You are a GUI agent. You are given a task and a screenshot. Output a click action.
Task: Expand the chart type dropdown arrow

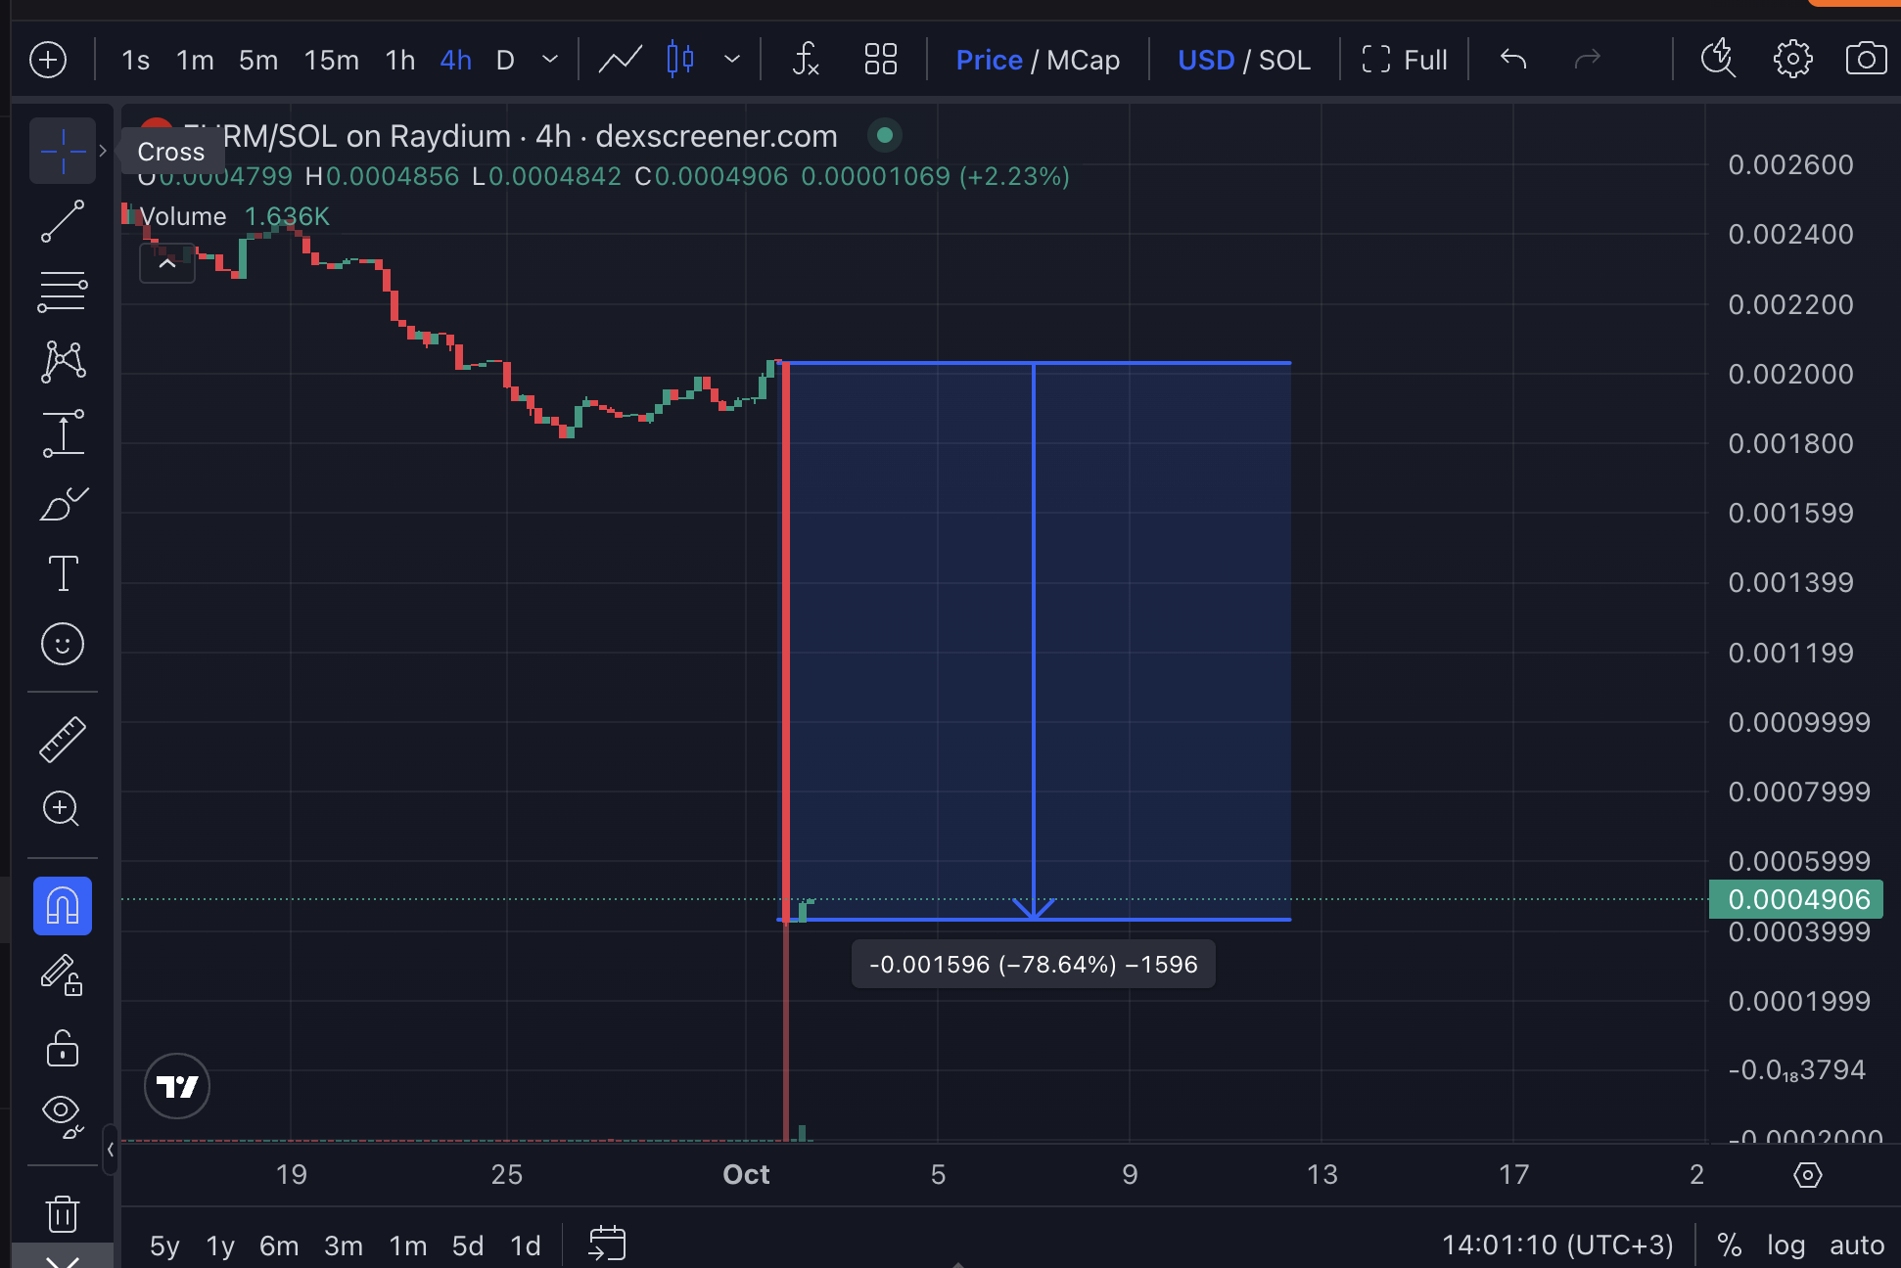click(x=732, y=60)
